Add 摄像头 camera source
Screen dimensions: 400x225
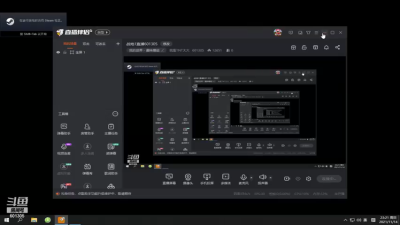188,179
